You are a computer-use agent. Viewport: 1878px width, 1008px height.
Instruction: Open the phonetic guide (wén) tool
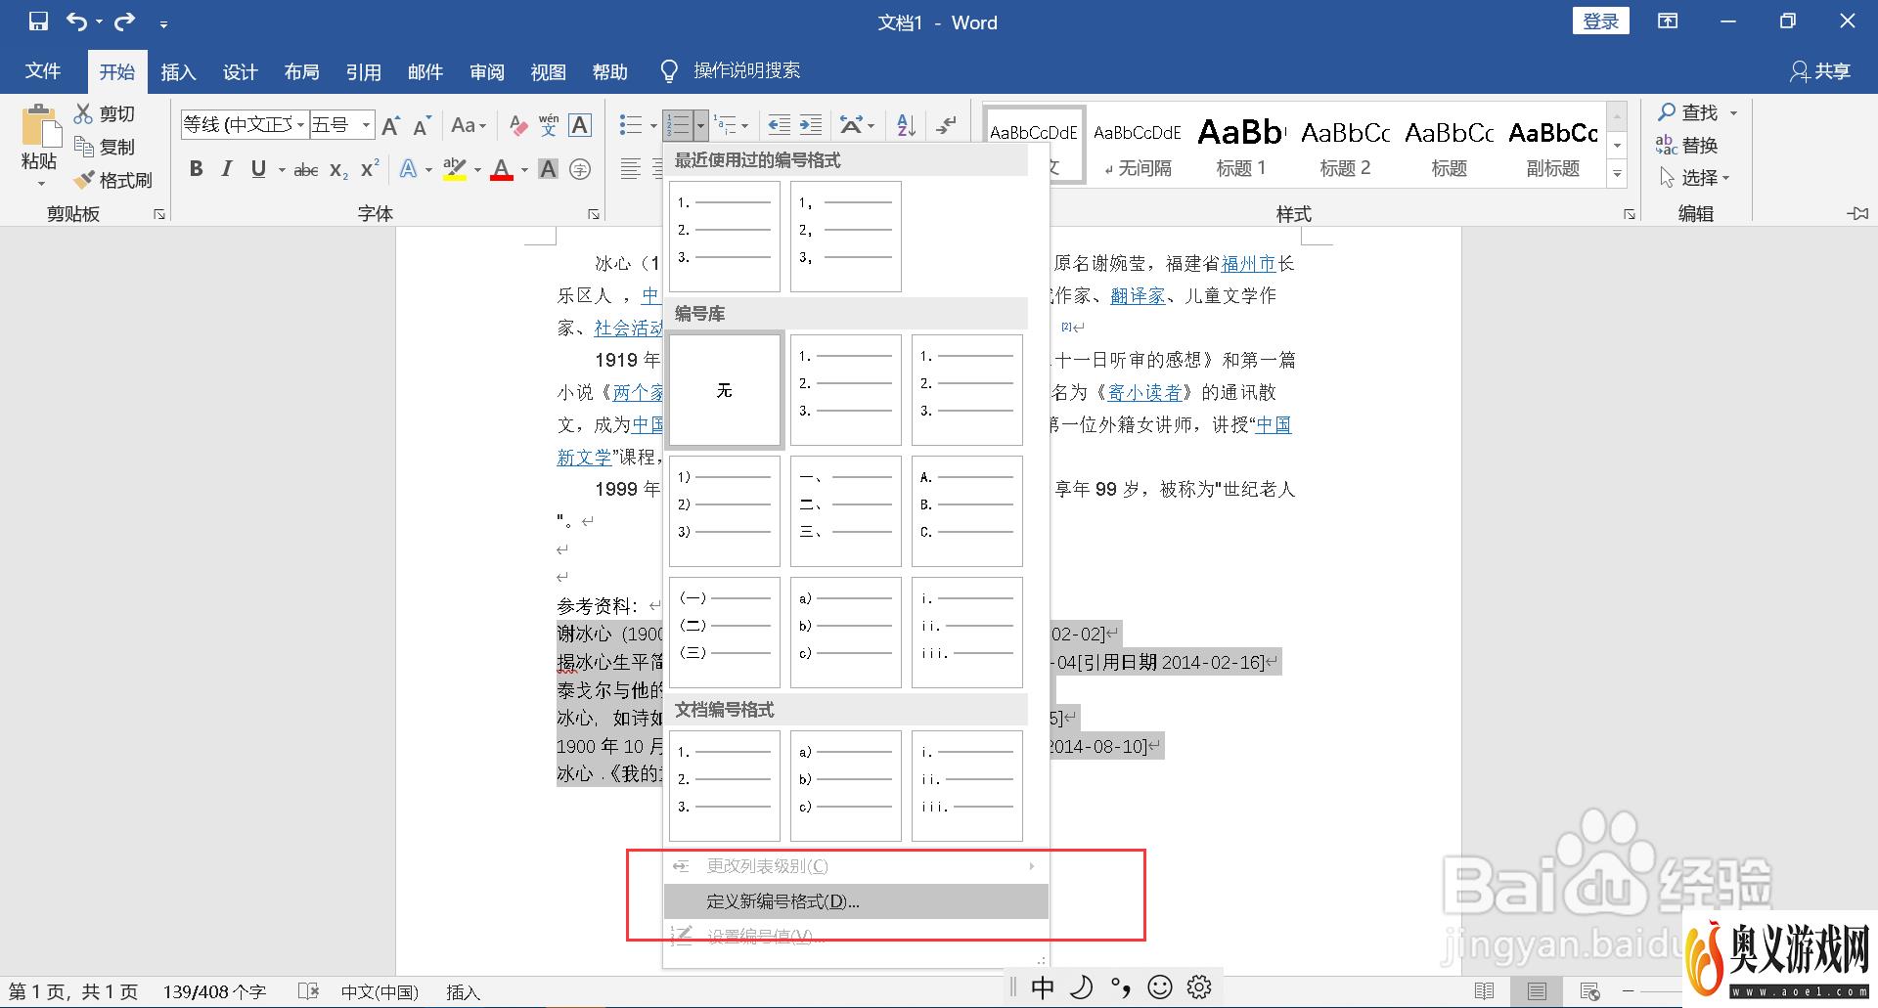[549, 125]
